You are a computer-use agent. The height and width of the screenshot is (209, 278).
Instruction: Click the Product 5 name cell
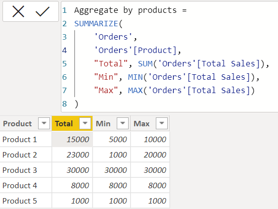26,201
